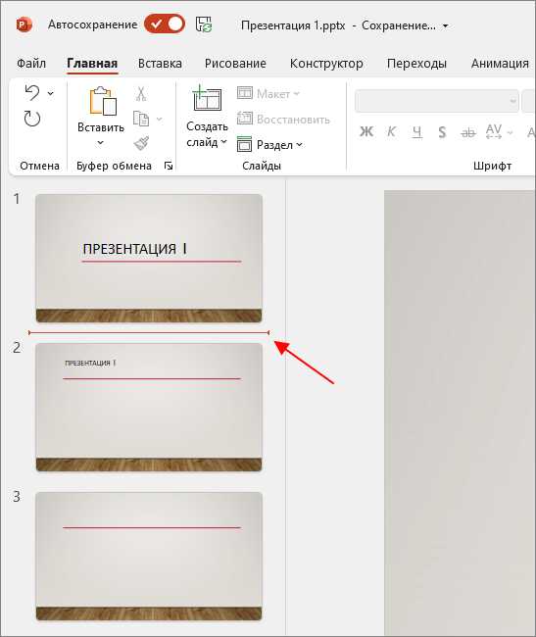Click the Copy icon in clipboard group
536x637 pixels.
pyautogui.click(x=141, y=119)
